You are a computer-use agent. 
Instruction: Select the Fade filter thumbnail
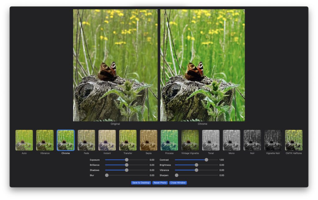click(x=86, y=140)
